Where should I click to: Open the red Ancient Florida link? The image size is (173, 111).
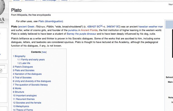89,30
